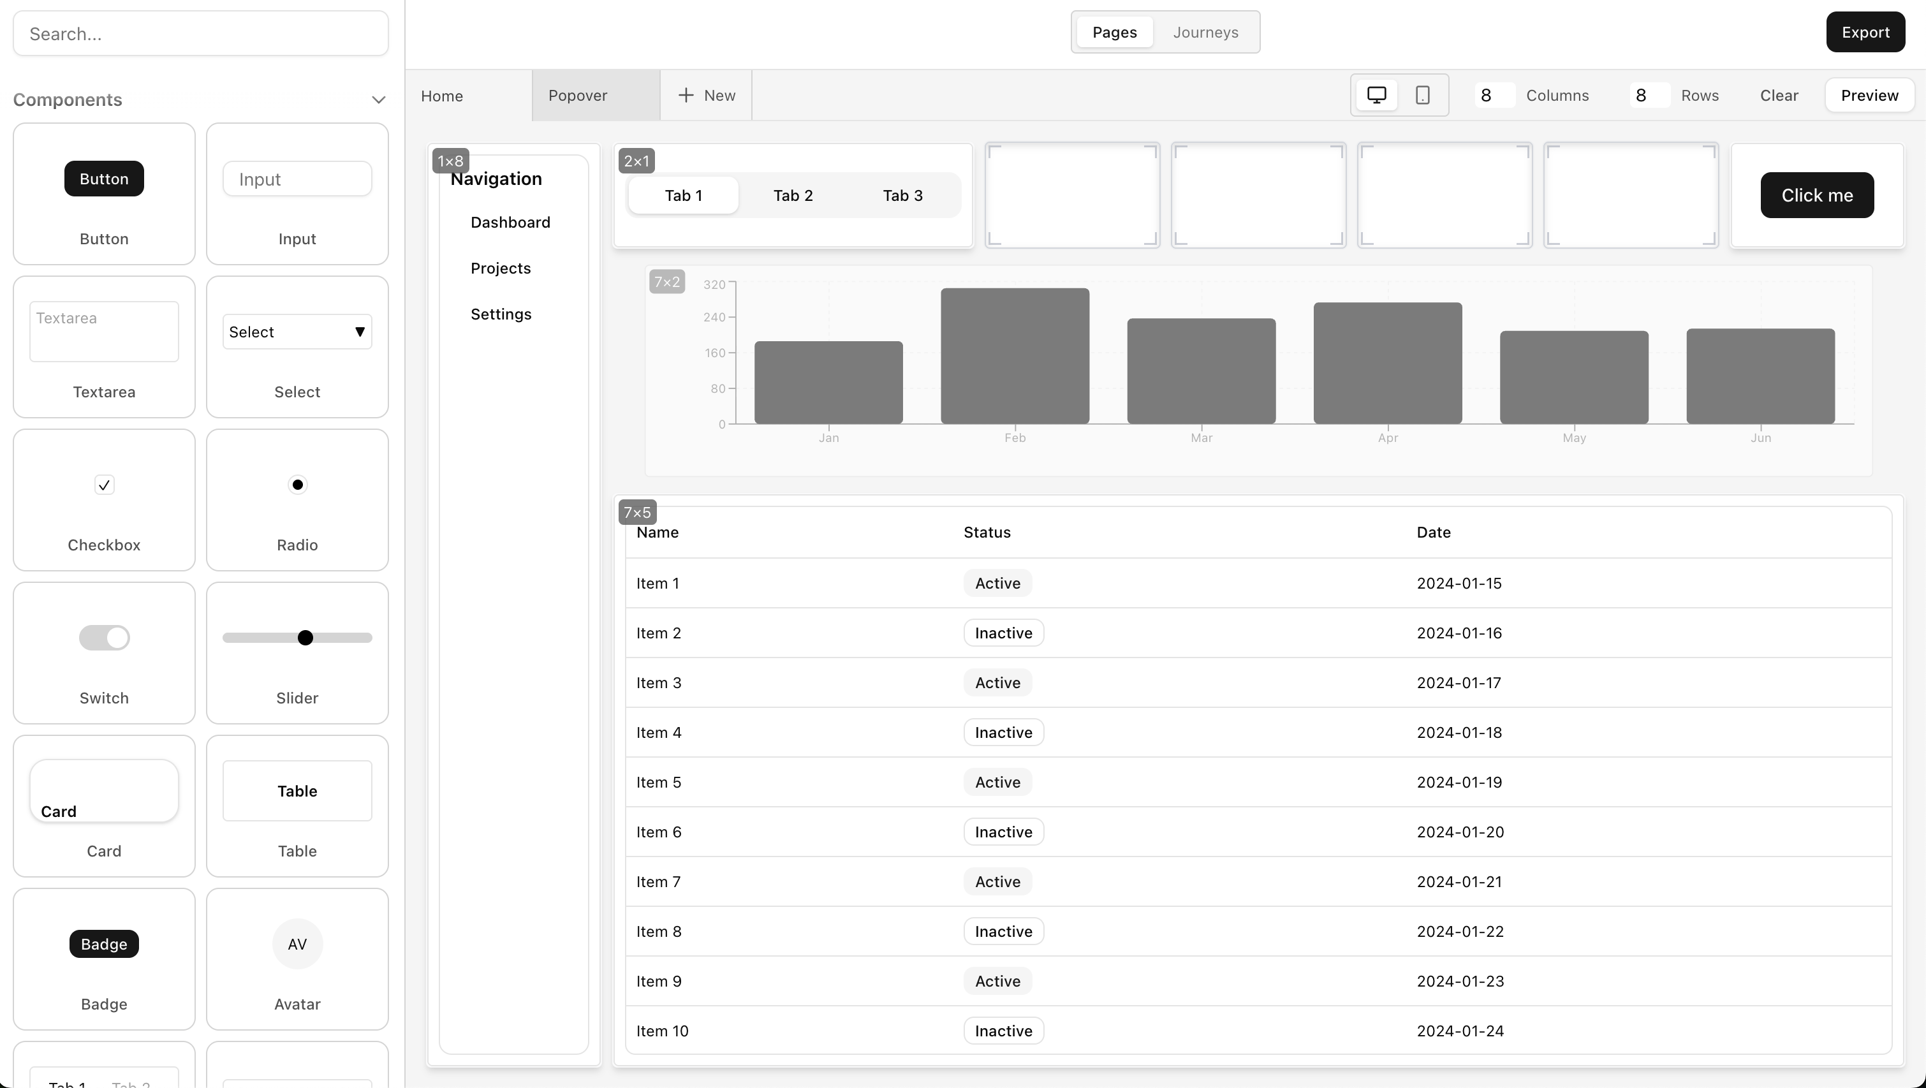The width and height of the screenshot is (1926, 1088).
Task: Click the Status column header
Action: point(987,533)
